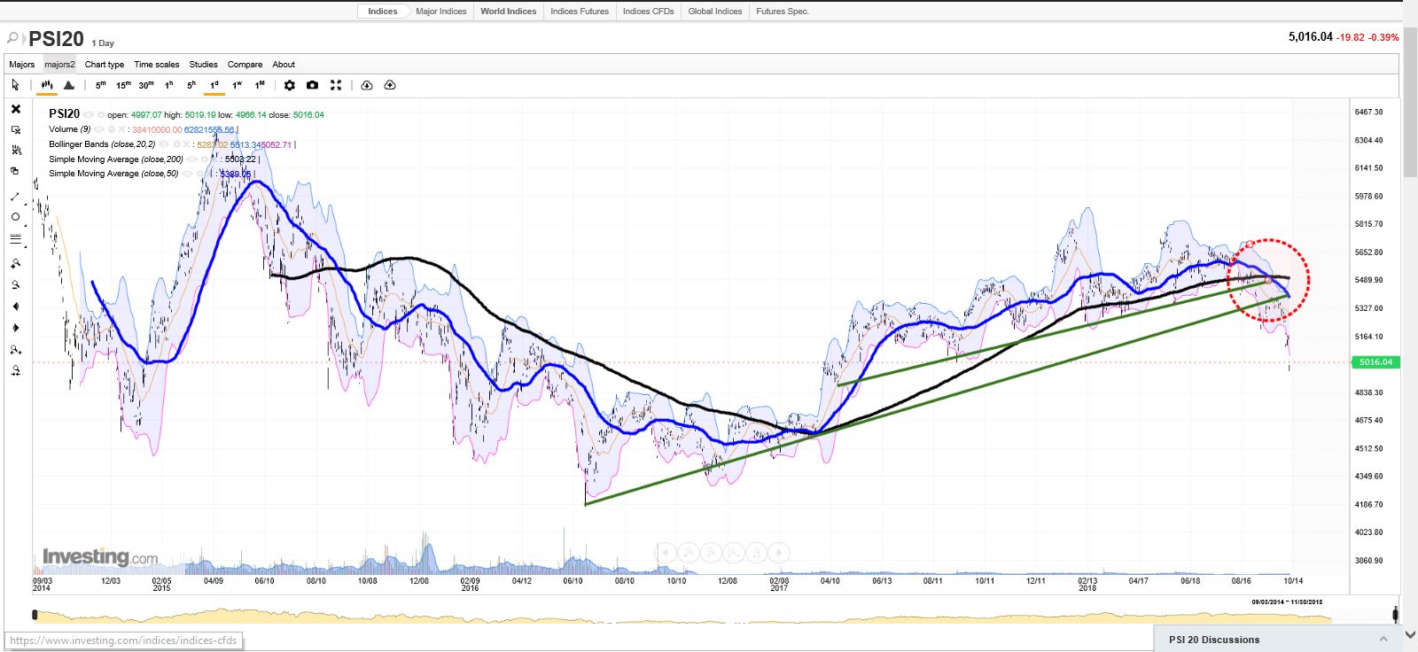Switch to World Indices tab
Image resolution: width=1418 pixels, height=652 pixels.
coord(508,12)
